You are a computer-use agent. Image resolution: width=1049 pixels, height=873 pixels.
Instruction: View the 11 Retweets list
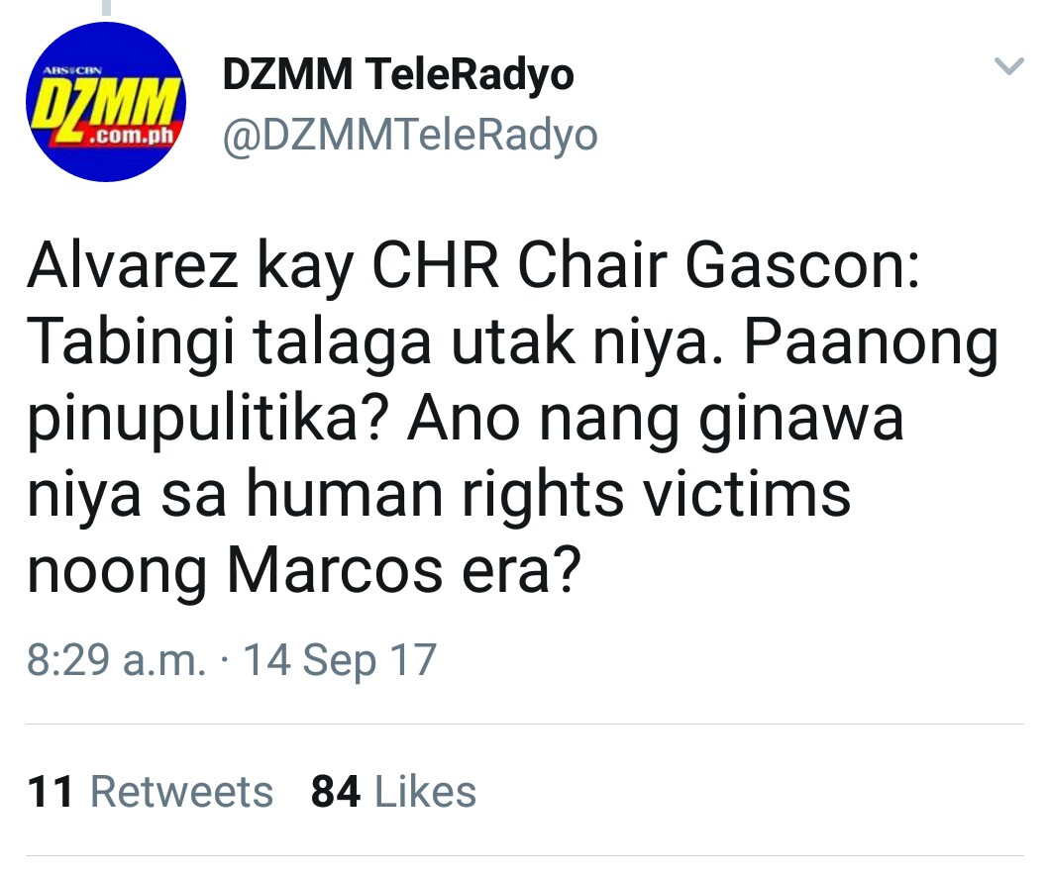(150, 792)
